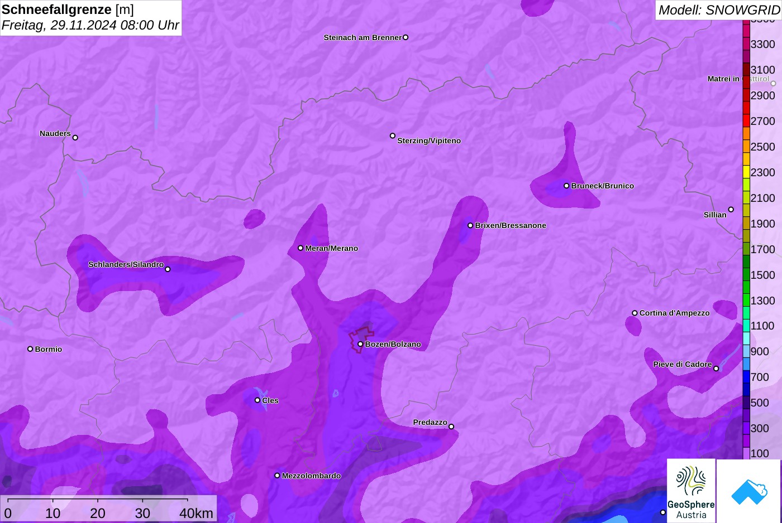Click the Meran/Merano label
The width and height of the screenshot is (782, 523).
pyautogui.click(x=332, y=248)
